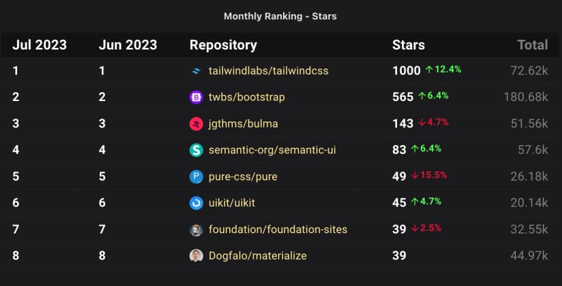The width and height of the screenshot is (562, 286).
Task: Click the 143 stars value
Action: click(403, 123)
